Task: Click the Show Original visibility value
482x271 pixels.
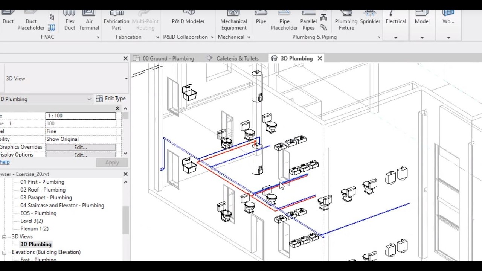Action: 81,139
